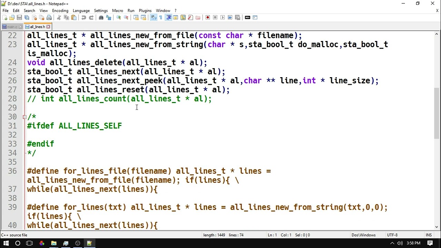441x248 pixels.
Task: Toggle Show All Characters pilcrow icon
Action: (x=161, y=18)
